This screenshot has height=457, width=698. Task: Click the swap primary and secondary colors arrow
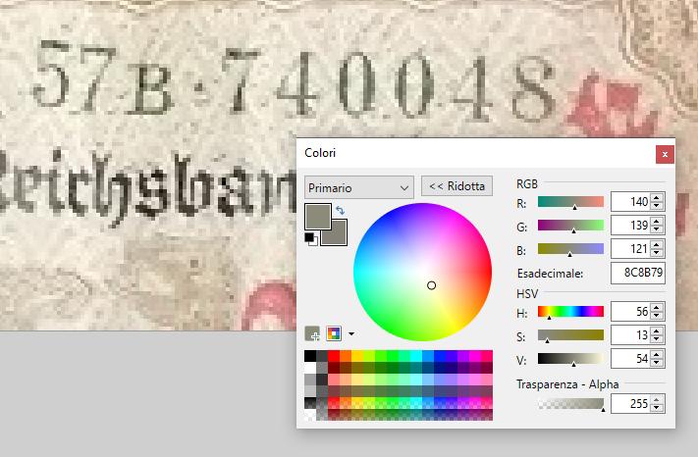point(340,210)
